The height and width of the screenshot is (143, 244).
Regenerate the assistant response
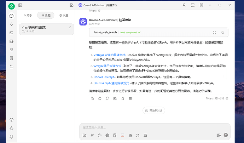tap(100, 99)
